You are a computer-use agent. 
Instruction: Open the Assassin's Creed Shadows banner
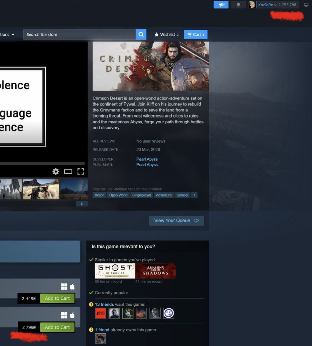[156, 271]
